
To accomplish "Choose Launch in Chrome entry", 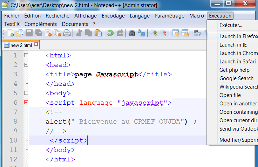I will tap(232, 53).
